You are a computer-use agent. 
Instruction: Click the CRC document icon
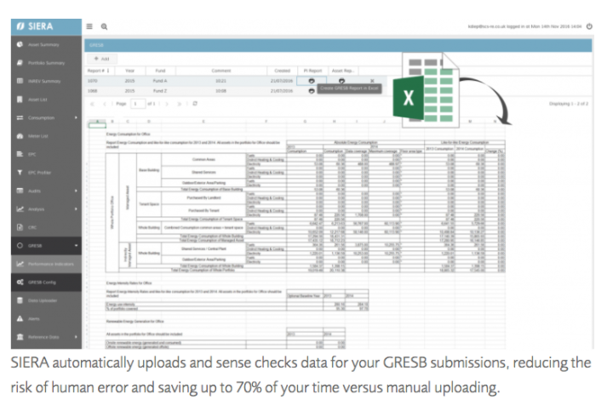coord(20,227)
